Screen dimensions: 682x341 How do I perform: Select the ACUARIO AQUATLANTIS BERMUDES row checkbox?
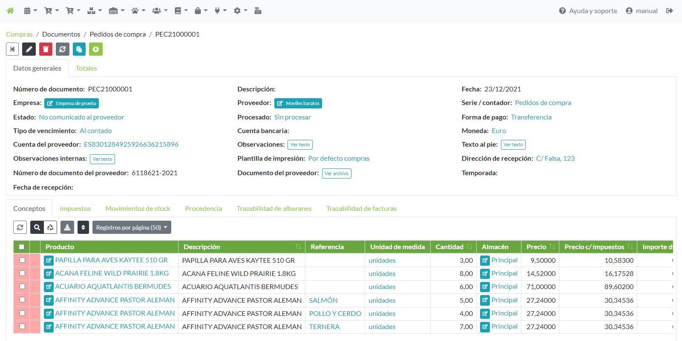click(x=22, y=287)
